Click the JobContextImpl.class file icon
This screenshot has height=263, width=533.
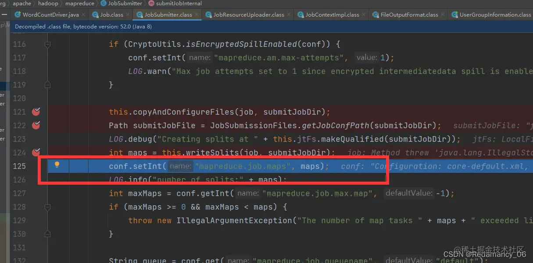coord(301,15)
